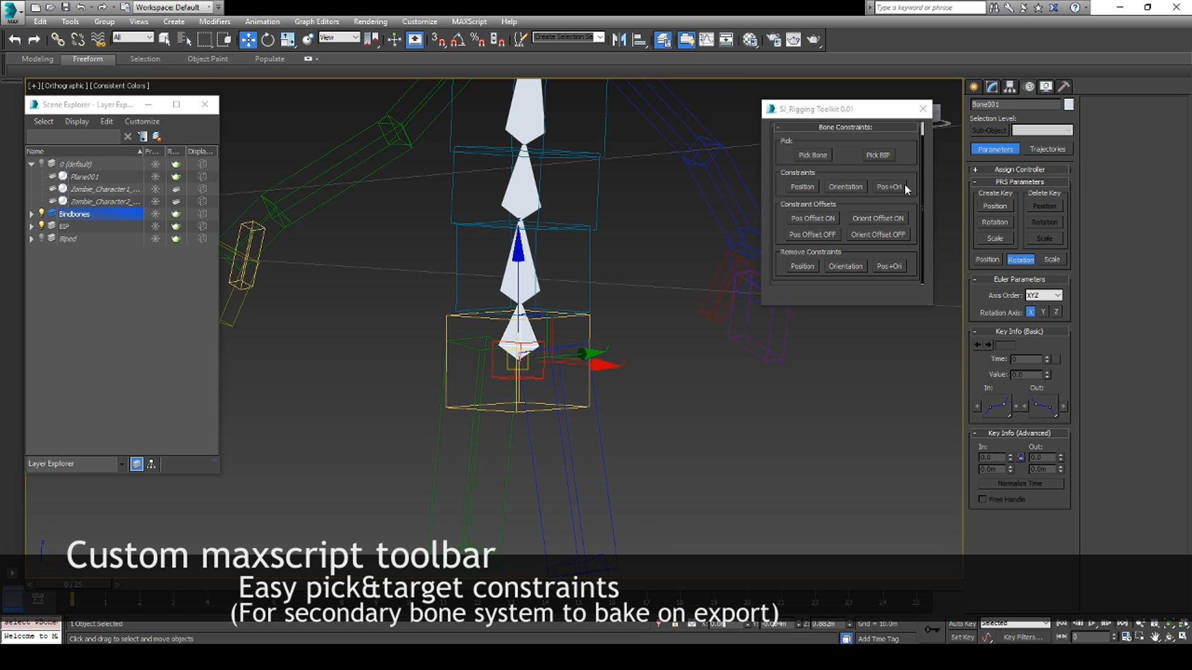The image size is (1192, 670).
Task: Expand the BIP layer in scene
Action: click(31, 226)
